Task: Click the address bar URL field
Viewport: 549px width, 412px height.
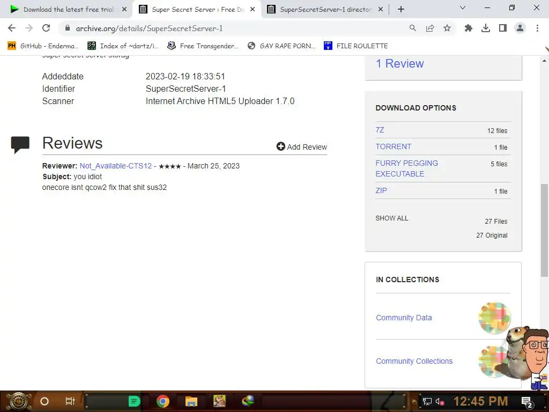Action: tap(235, 28)
